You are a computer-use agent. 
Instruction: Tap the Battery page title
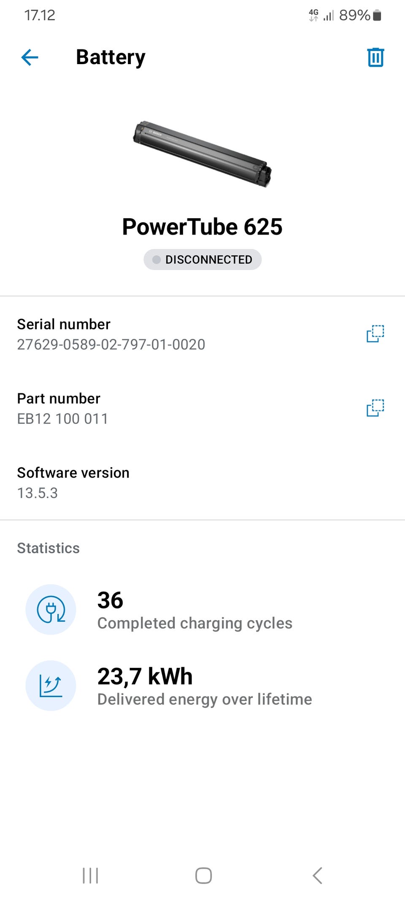coord(111,57)
